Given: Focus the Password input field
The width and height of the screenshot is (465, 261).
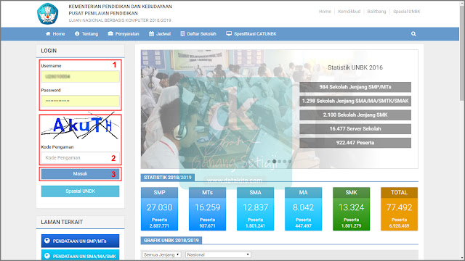Looking at the screenshot, I should [81, 101].
